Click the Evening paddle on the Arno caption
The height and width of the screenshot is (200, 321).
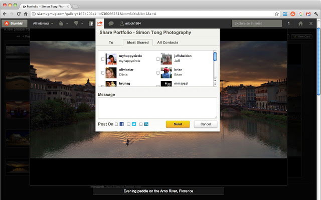[x=158, y=191]
